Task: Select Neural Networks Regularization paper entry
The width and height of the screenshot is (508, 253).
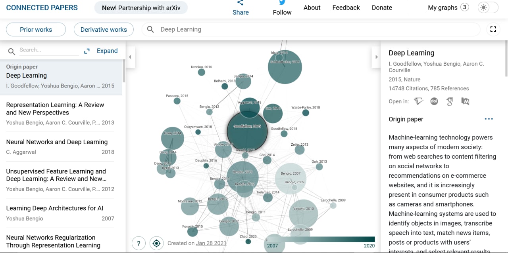Action: 60,241
